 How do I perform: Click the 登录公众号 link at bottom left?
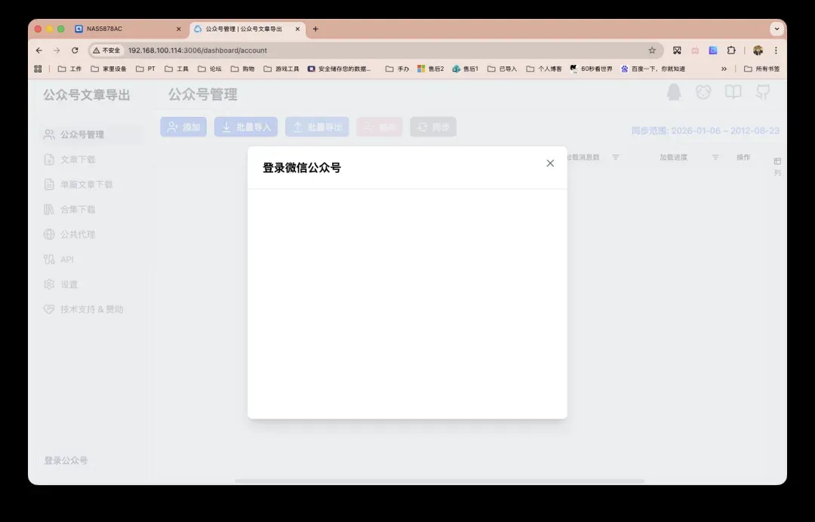coord(66,460)
